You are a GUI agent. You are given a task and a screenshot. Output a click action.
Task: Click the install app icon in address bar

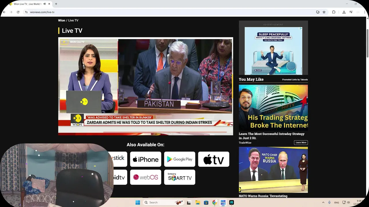[x=318, y=12]
